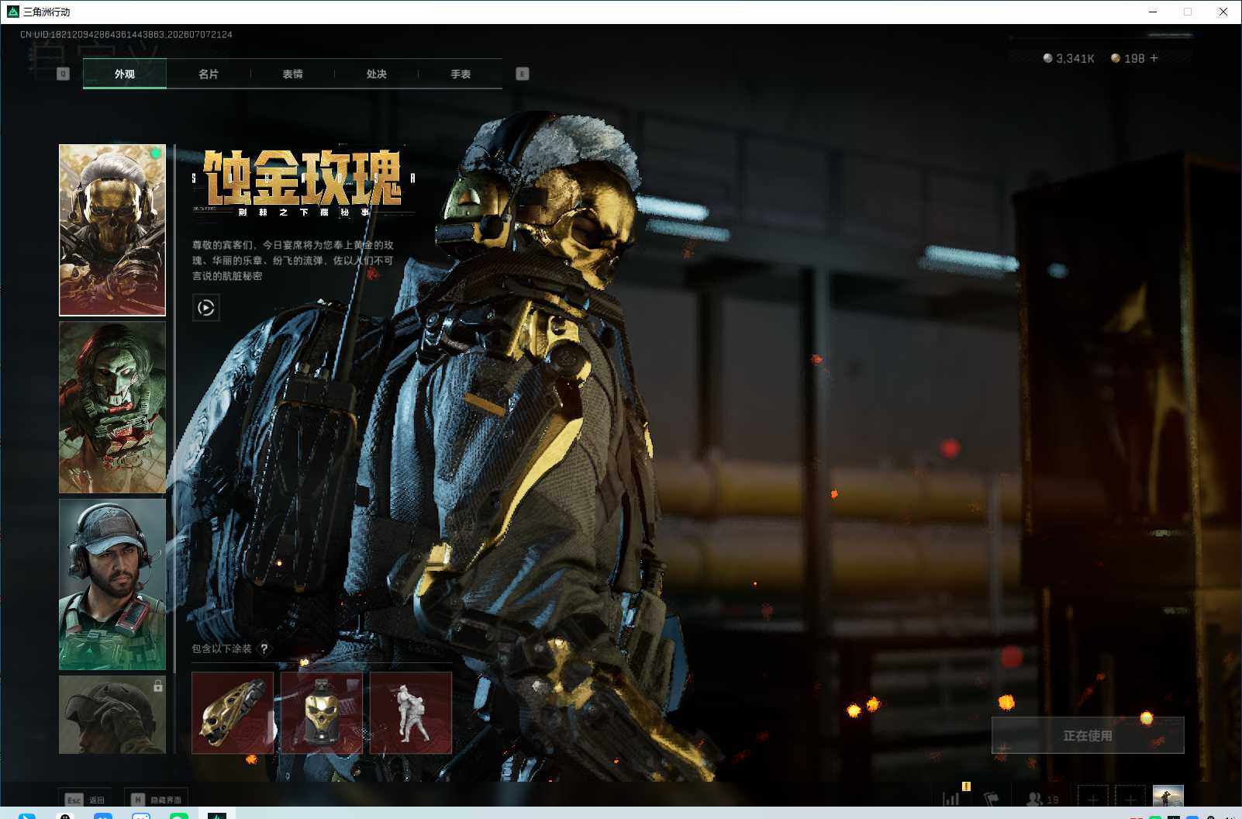This screenshot has width=1242, height=819.
Task: Select the bearded operator with cap thumbnail
Action: point(112,584)
